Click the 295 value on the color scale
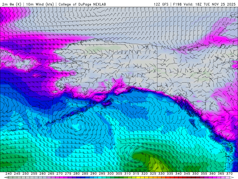 coord(102,174)
